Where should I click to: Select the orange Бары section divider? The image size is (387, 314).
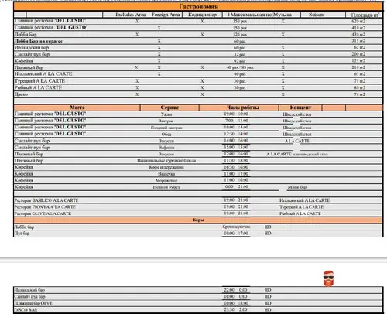pyautogui.click(x=198, y=220)
